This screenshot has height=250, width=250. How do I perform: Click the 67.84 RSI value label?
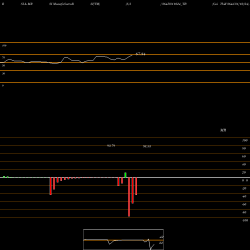click(140, 54)
